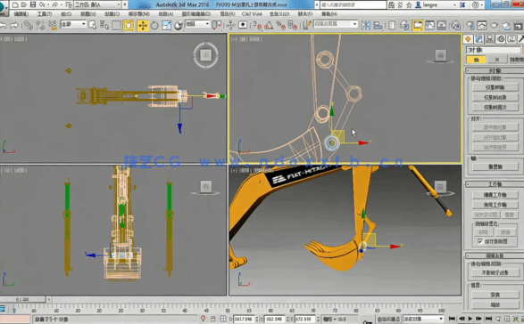This screenshot has height=324, width=524.
Task: Click the Unlink Selection tool
Action: (40, 25)
